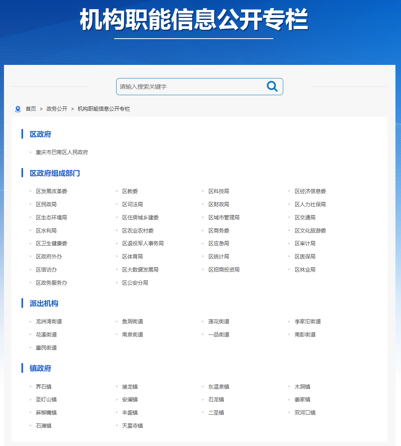Open 区农业农村委 link

click(x=138, y=231)
